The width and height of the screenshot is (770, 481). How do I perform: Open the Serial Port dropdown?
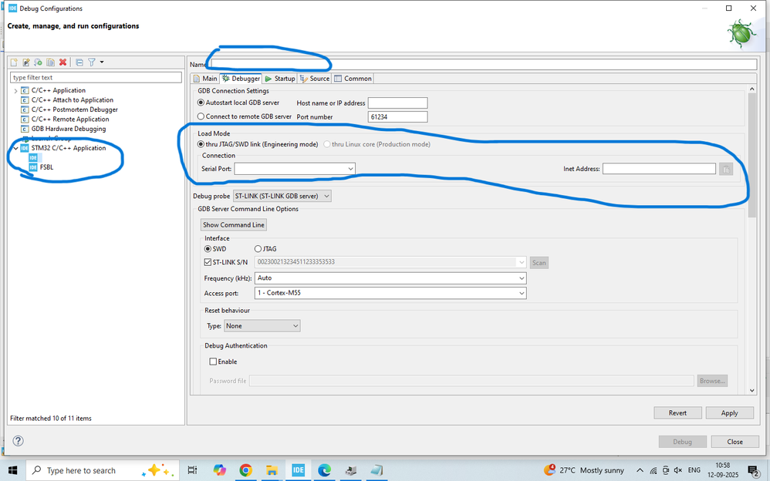pos(350,168)
